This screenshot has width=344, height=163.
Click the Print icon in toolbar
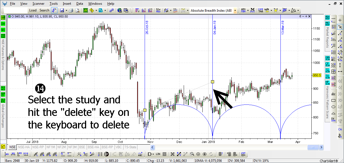pos(71,10)
